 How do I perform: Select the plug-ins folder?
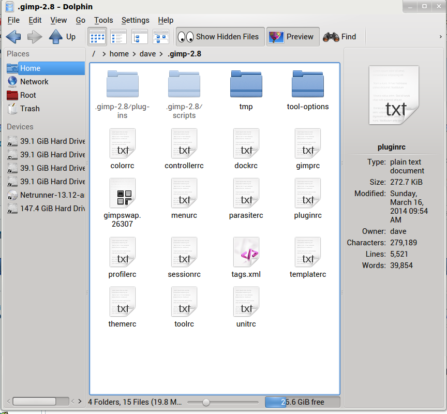[122, 94]
